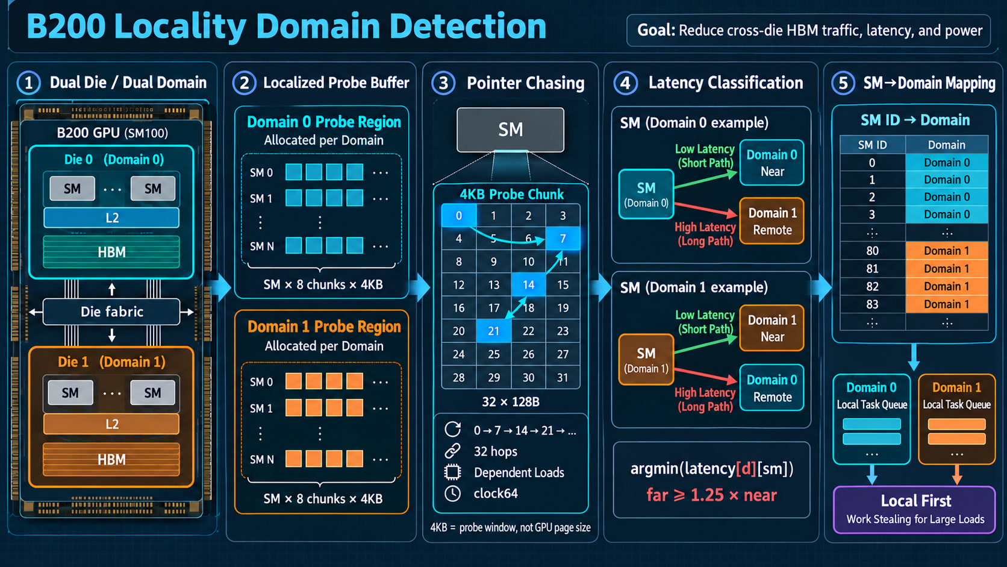Image resolution: width=1007 pixels, height=567 pixels.
Task: Open the Domain 1 Local Task Queue box
Action: coord(956,419)
